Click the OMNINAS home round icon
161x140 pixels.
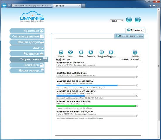(129, 20)
